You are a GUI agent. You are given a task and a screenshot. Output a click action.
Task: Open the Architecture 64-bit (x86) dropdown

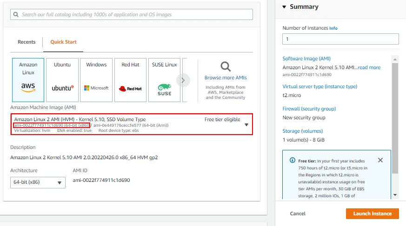[38, 182]
